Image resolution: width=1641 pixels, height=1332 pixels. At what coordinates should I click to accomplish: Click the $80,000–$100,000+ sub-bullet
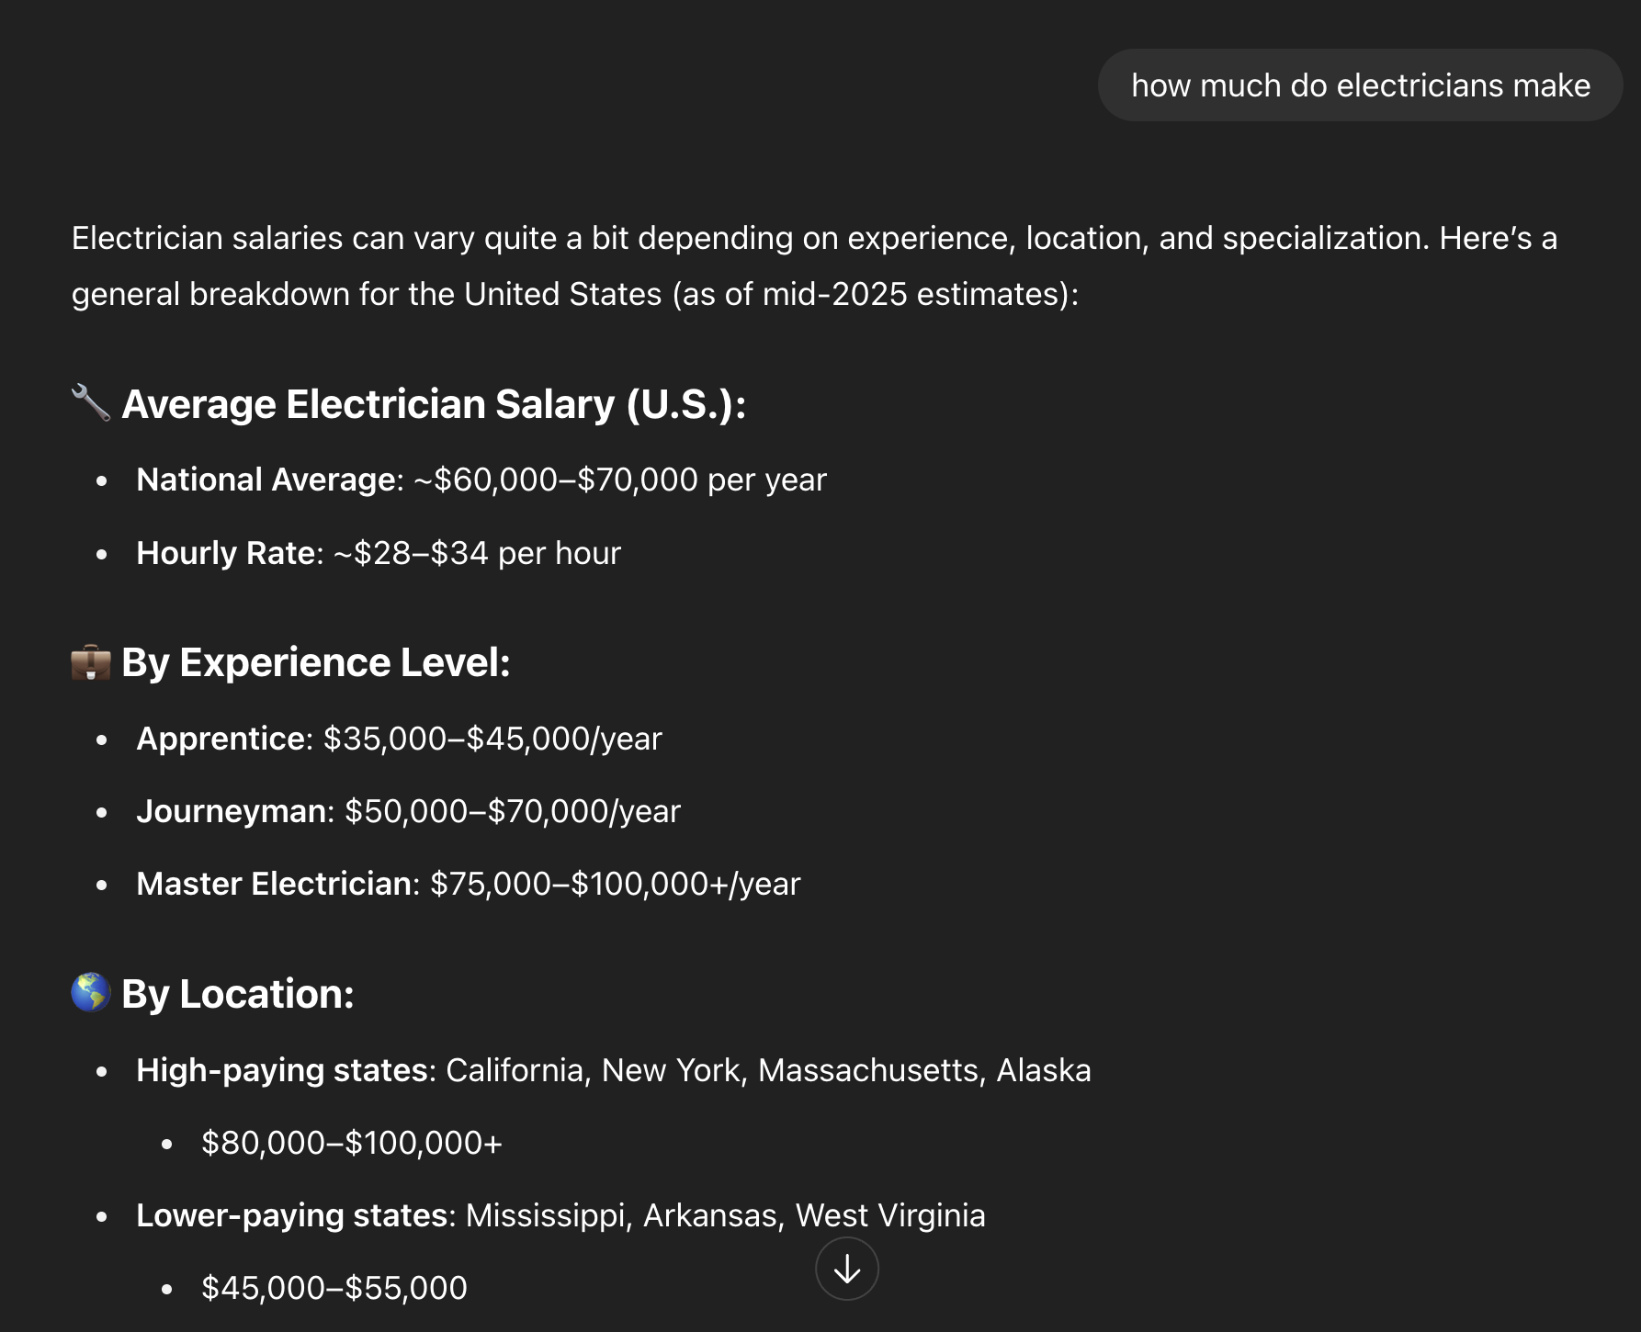click(x=352, y=1143)
